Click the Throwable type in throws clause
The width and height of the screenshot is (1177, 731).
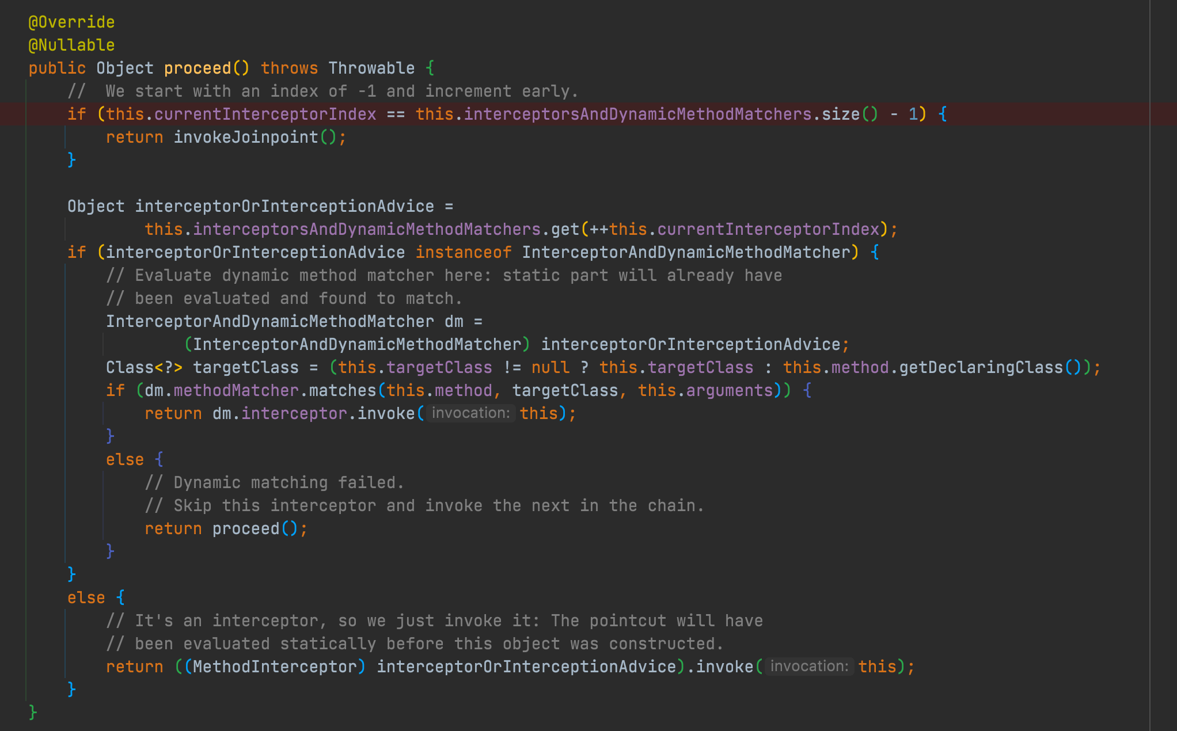click(371, 68)
